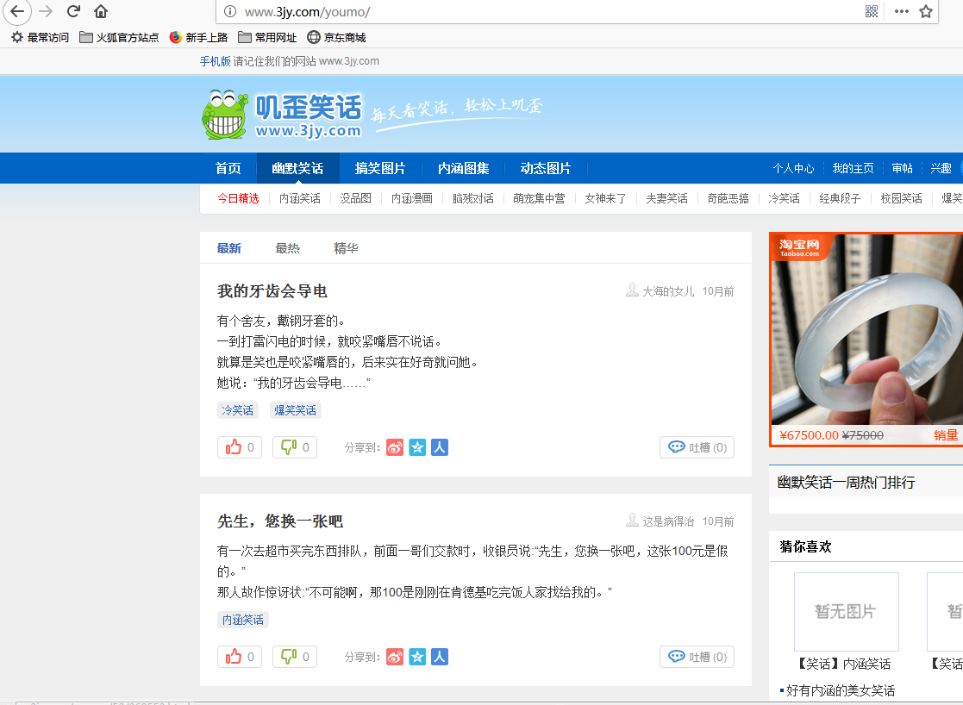Share 我的牙齿会导电 to Weibo

pos(395,447)
